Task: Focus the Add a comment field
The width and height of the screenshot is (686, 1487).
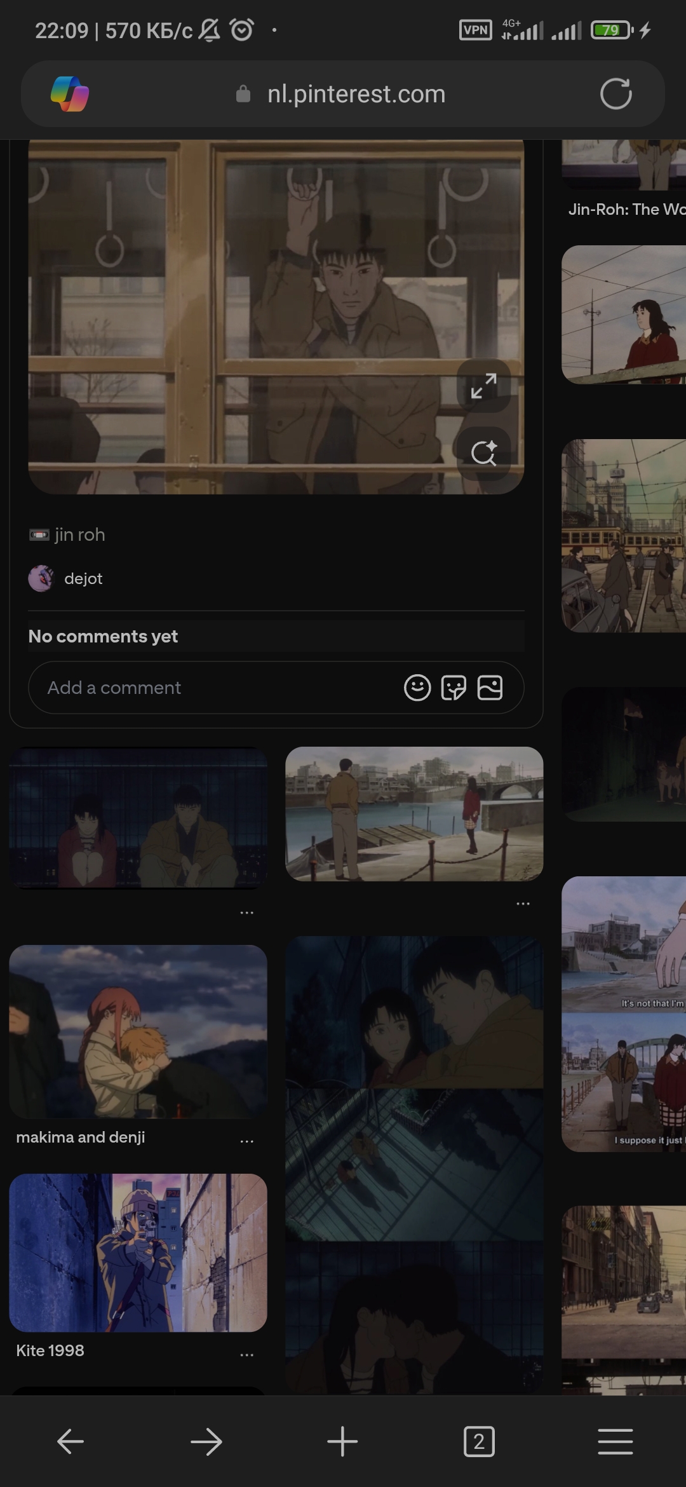Action: (276, 688)
